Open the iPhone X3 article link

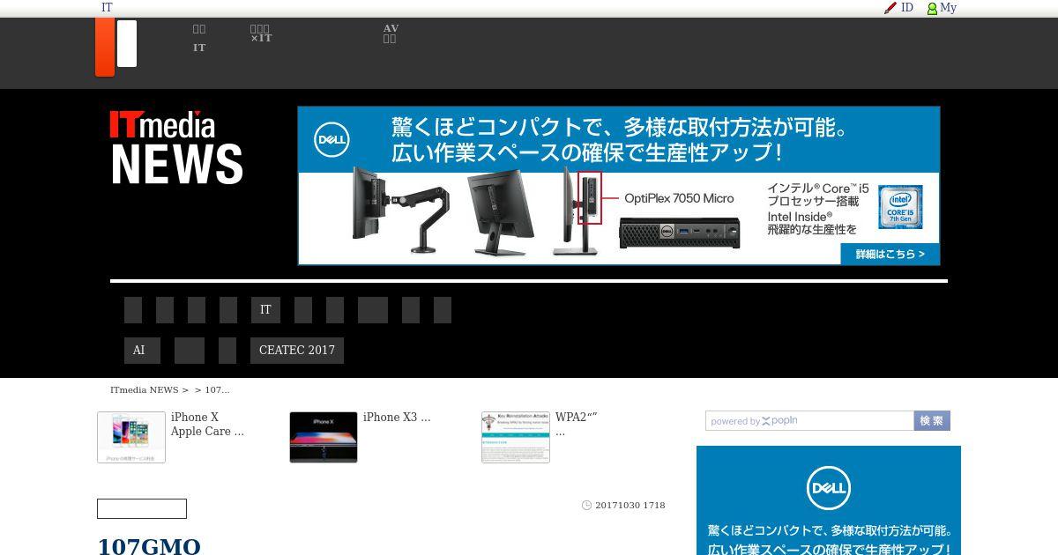[x=397, y=418]
